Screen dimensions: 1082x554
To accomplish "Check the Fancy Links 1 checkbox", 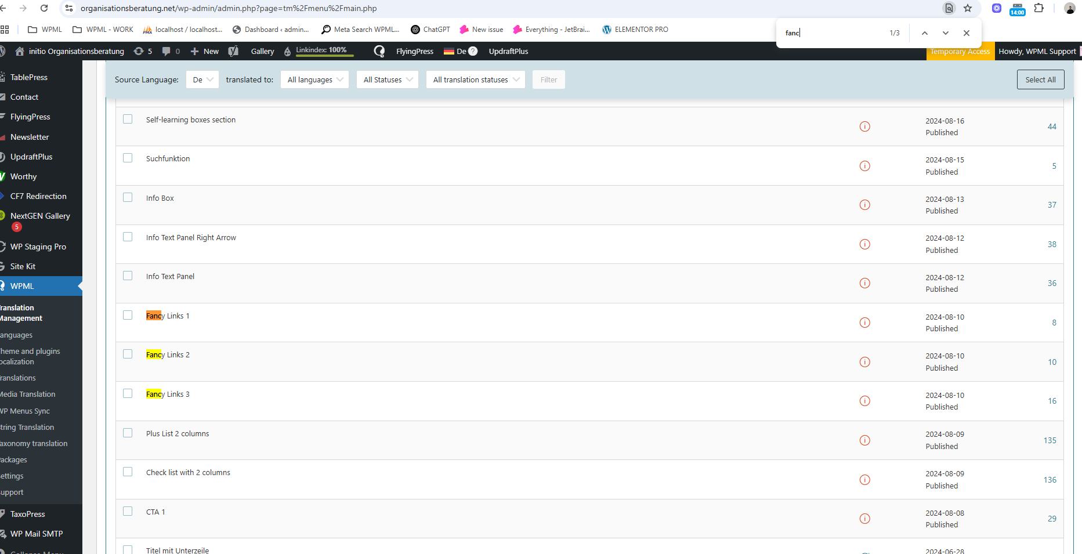I will point(128,315).
